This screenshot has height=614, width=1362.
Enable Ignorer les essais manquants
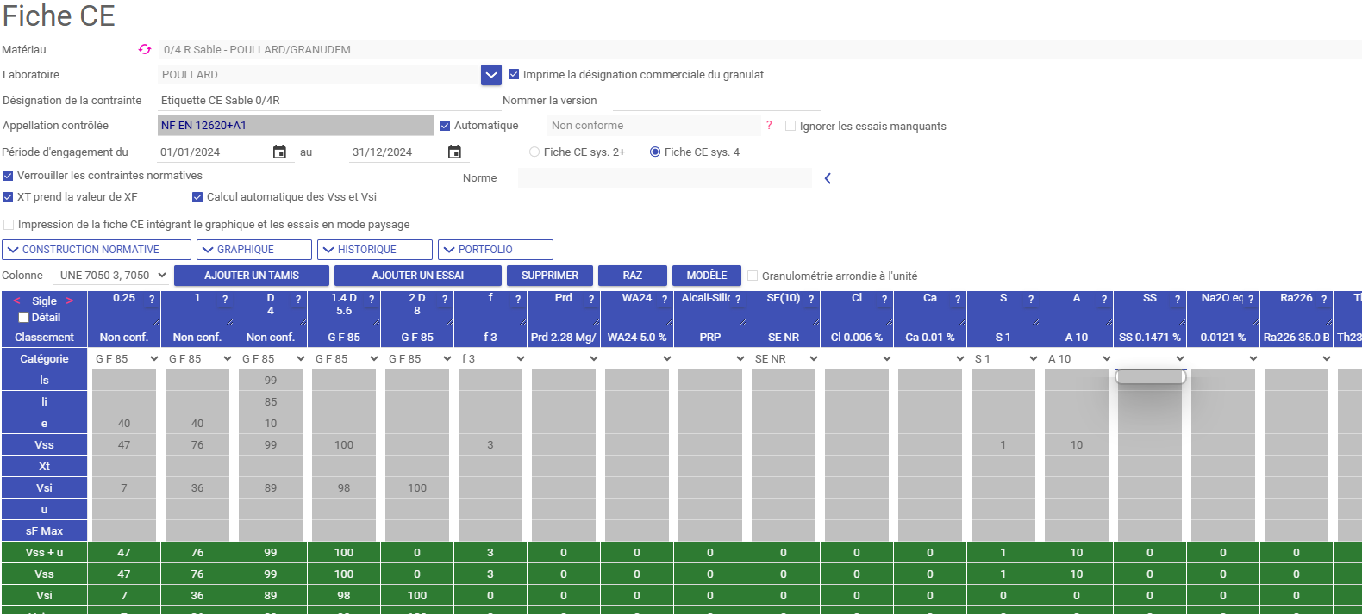click(x=790, y=126)
